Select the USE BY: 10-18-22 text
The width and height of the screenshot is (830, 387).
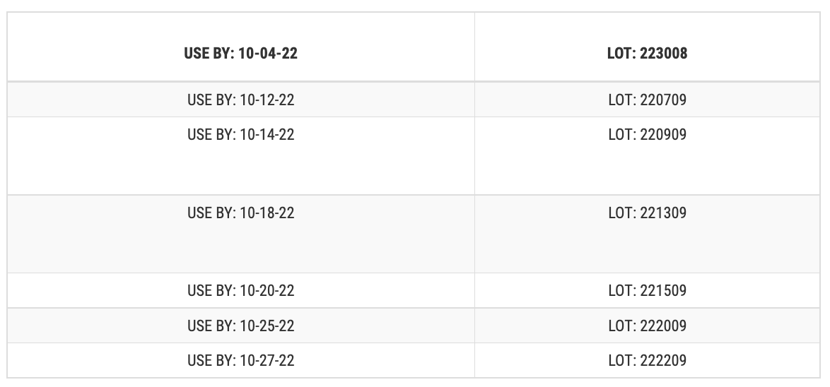241,213
